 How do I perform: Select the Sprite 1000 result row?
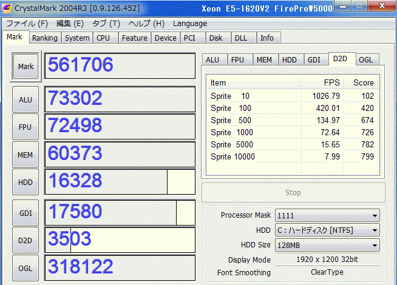pyautogui.click(x=293, y=133)
